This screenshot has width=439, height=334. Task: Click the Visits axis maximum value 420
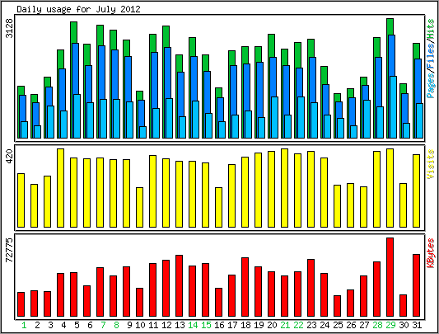tap(10, 157)
